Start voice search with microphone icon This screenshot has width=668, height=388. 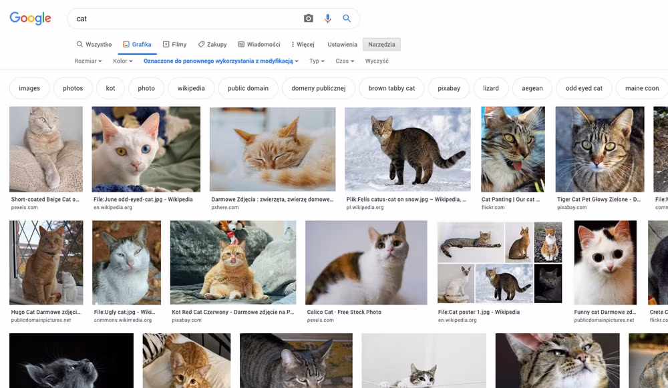click(327, 18)
